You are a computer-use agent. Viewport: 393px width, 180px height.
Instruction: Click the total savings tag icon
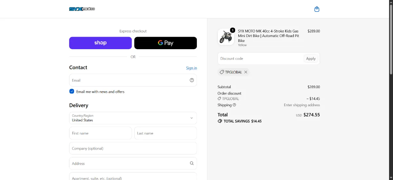point(220,121)
